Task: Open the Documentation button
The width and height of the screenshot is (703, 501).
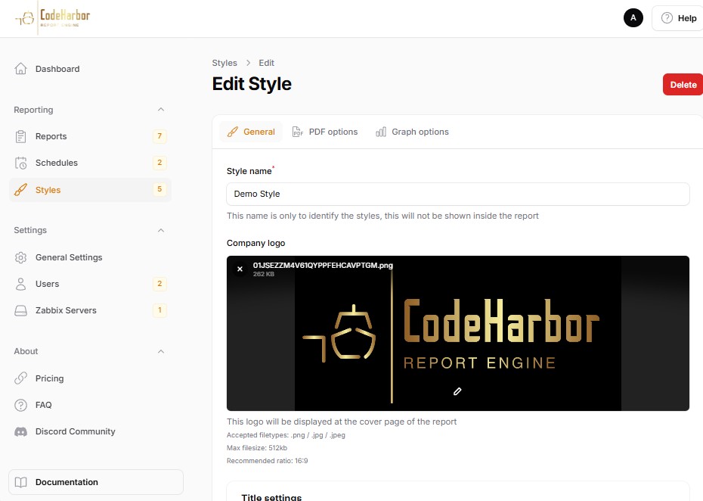Action: 96,482
